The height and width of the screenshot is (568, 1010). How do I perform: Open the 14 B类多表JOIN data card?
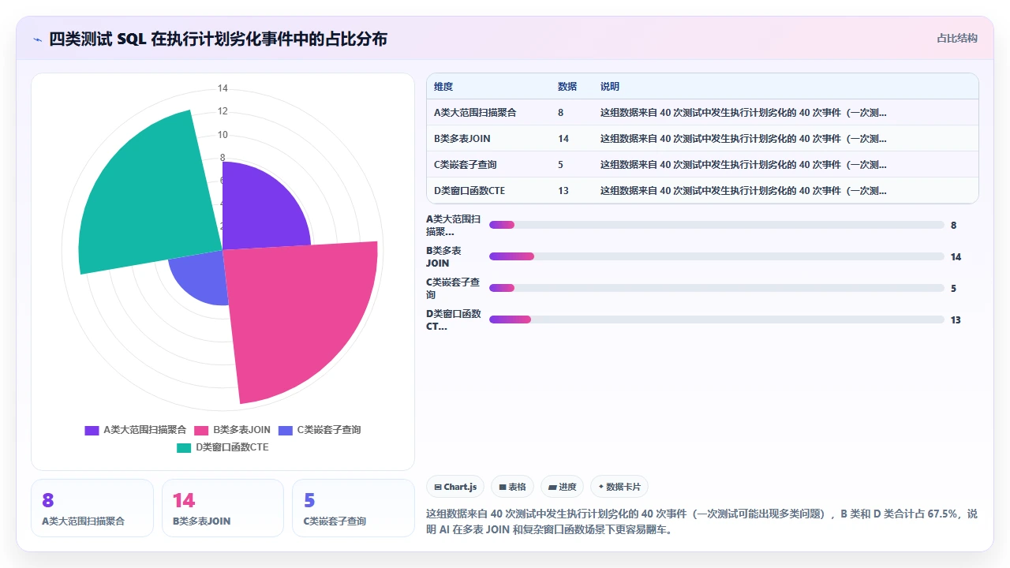coord(223,508)
